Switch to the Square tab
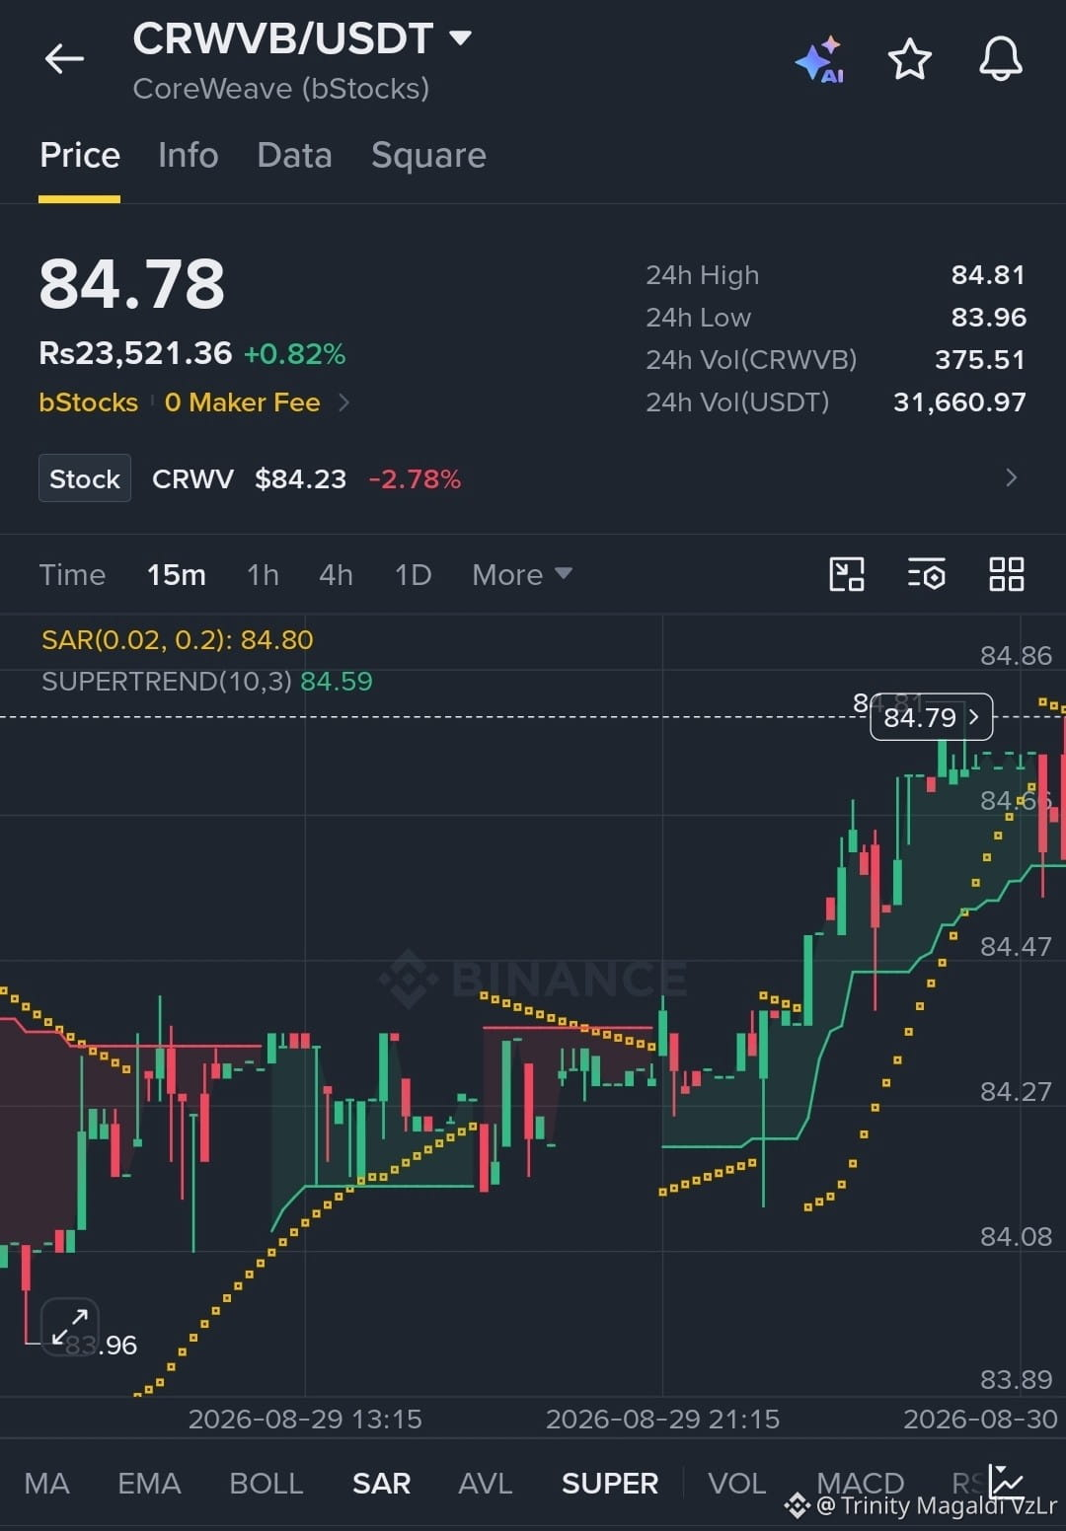This screenshot has height=1531, width=1066. coord(428,156)
